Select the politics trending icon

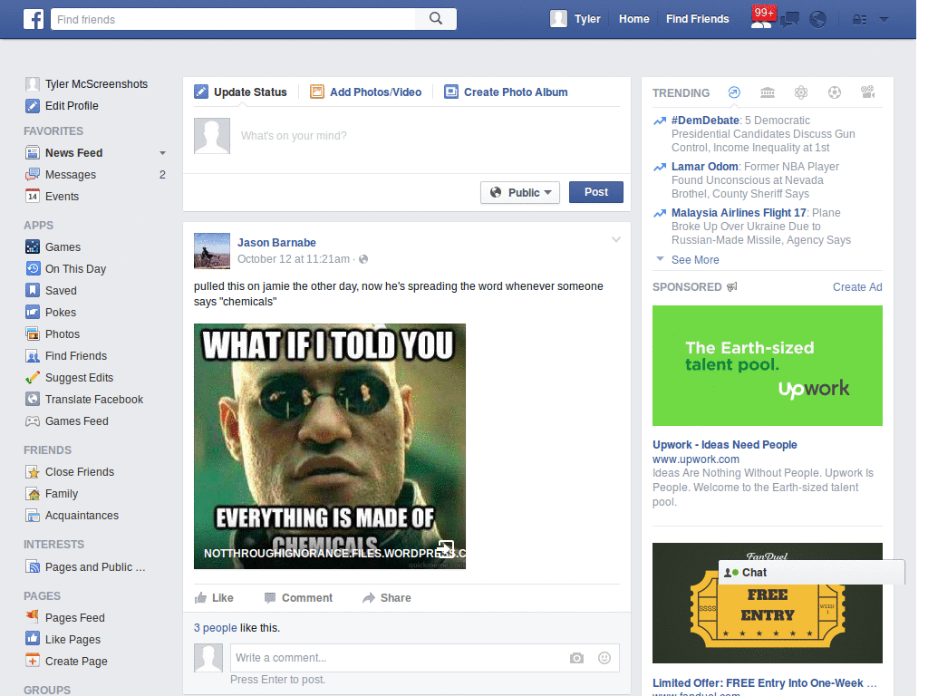(x=768, y=92)
